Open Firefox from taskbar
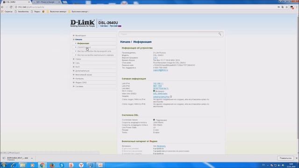 pyautogui.click(x=52, y=165)
